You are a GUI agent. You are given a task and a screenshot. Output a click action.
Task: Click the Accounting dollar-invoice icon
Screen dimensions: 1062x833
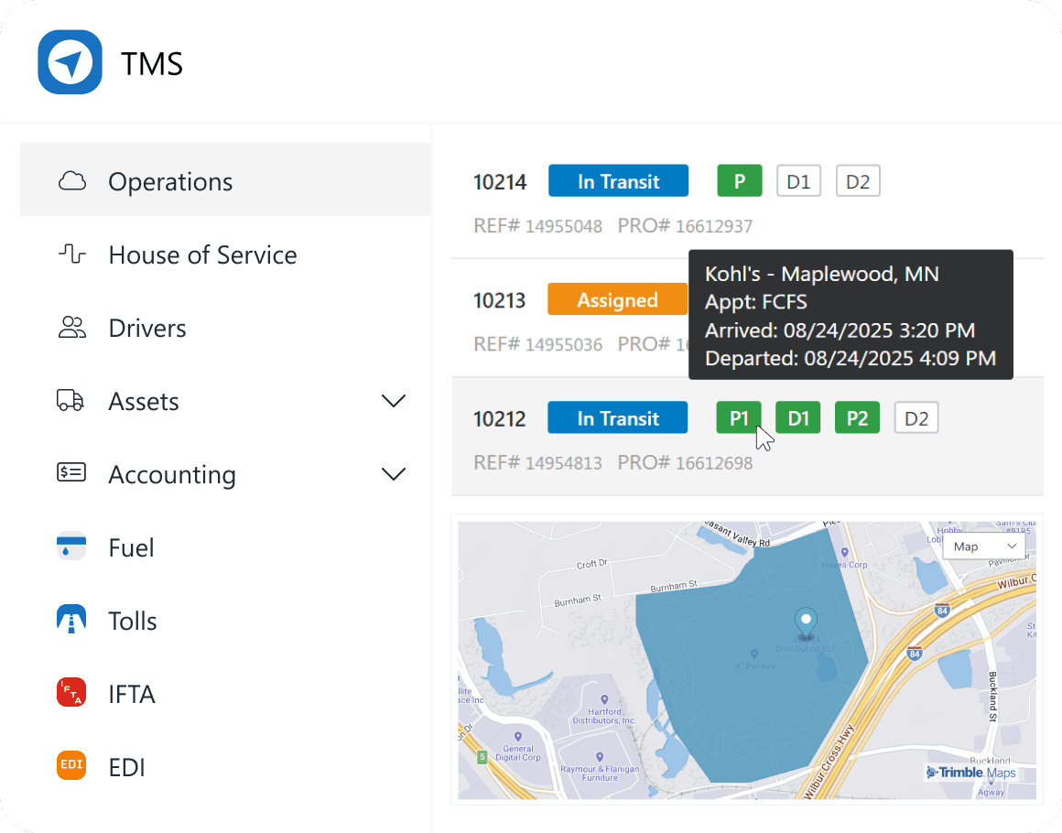(70, 474)
